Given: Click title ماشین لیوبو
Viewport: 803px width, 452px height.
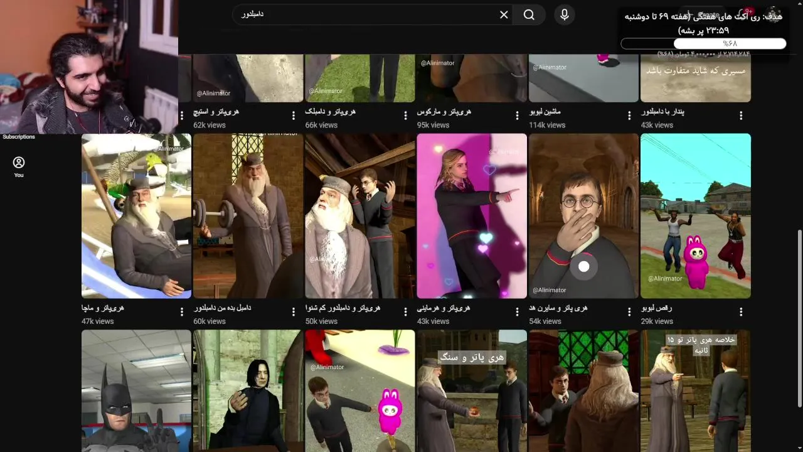Looking at the screenshot, I should pyautogui.click(x=545, y=112).
